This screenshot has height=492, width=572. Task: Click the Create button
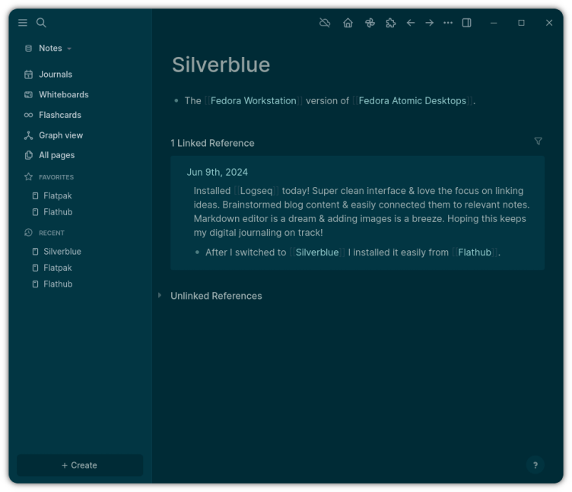[80, 465]
